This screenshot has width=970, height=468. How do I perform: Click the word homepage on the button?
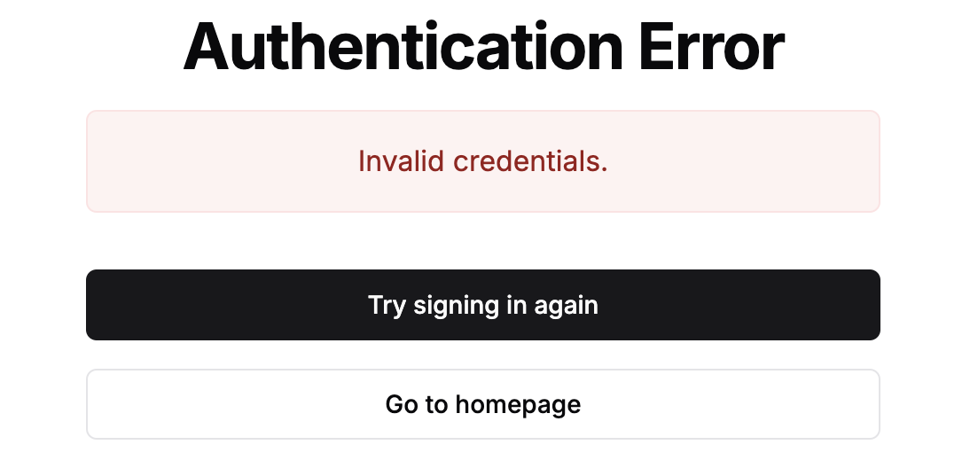coord(518,404)
